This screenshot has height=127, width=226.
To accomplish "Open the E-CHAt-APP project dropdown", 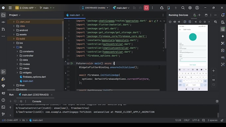I will coord(26,8).
